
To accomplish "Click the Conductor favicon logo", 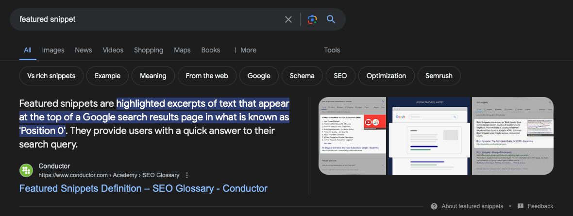I will pyautogui.click(x=26, y=170).
